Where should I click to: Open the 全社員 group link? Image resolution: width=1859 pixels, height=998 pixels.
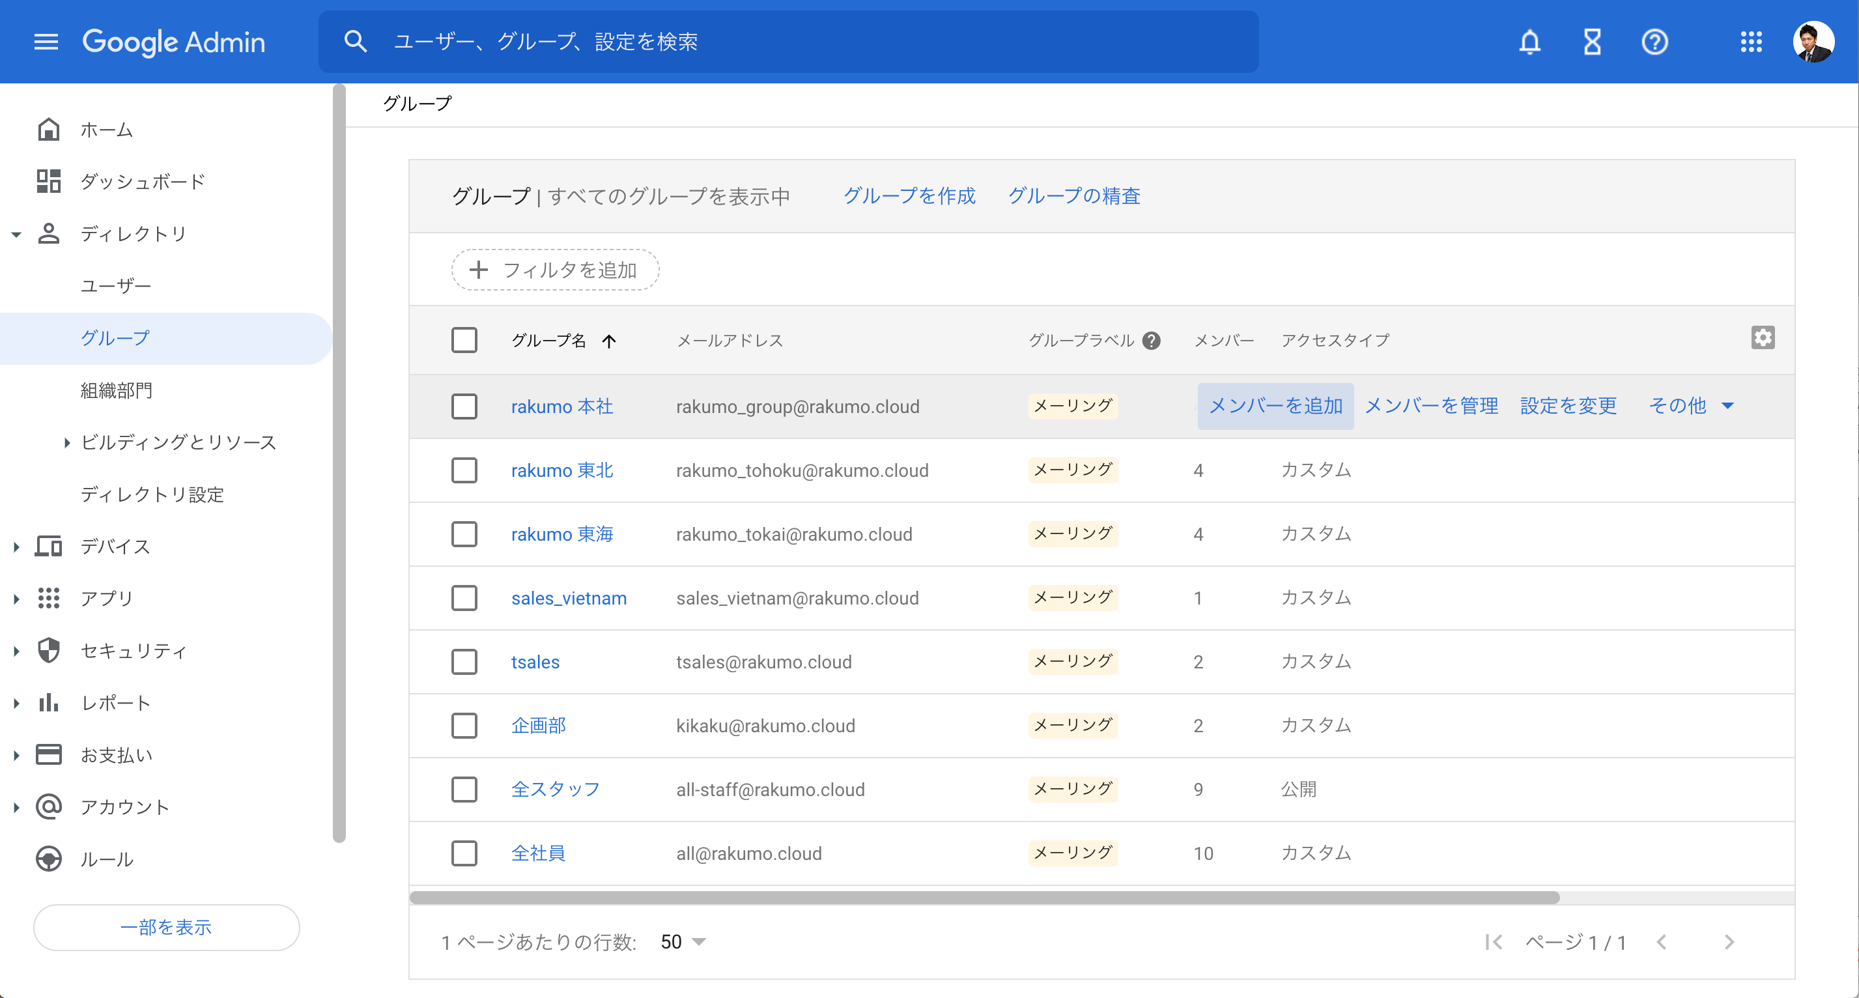(537, 853)
